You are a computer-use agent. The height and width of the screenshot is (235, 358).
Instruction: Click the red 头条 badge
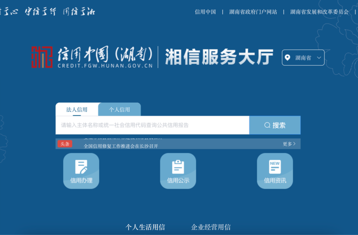pos(65,144)
